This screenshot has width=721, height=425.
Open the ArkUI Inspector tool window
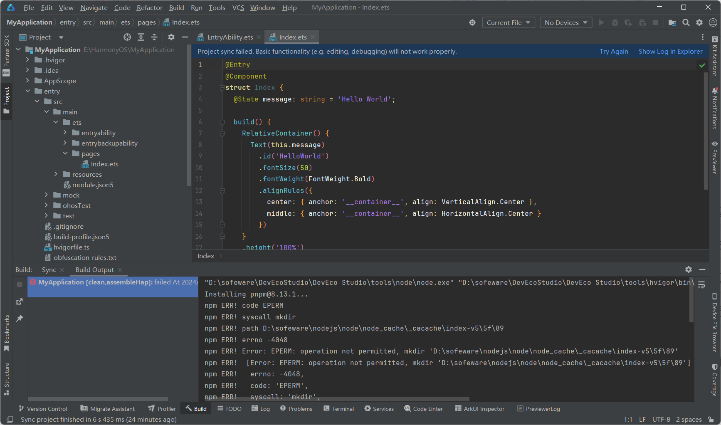click(x=479, y=409)
